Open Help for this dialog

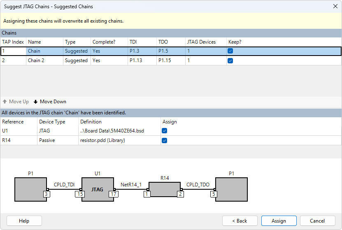point(24,221)
